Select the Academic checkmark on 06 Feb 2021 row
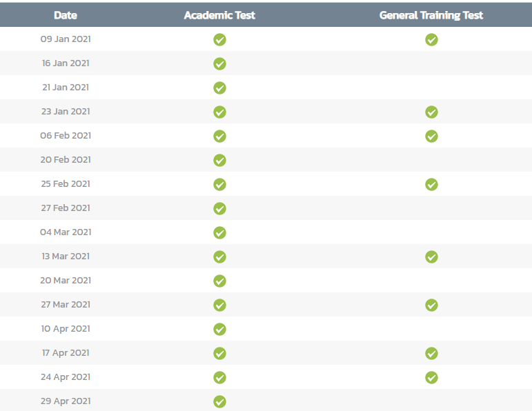532x411 pixels. [219, 136]
